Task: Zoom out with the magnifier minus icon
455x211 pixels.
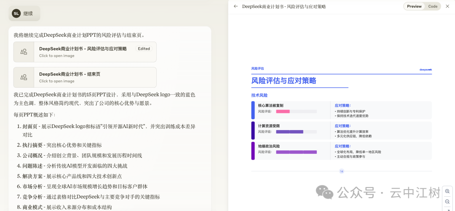Action: 447,201
